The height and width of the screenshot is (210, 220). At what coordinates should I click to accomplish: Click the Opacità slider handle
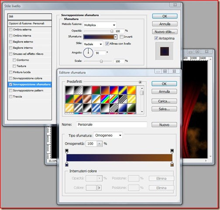[x=112, y=31]
